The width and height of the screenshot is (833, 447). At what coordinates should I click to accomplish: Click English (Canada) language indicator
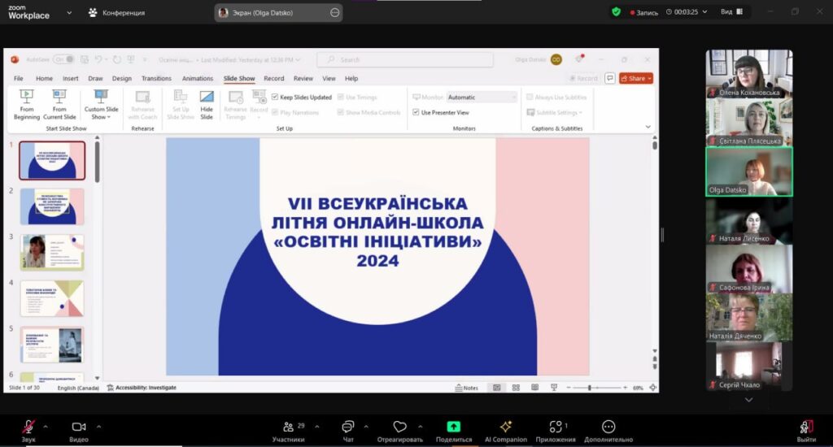coord(78,388)
